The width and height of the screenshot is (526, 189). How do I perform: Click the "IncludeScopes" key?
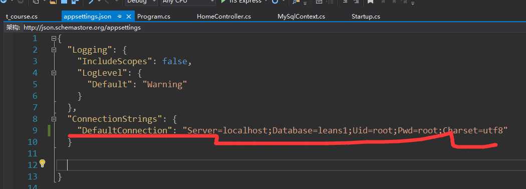(x=117, y=62)
